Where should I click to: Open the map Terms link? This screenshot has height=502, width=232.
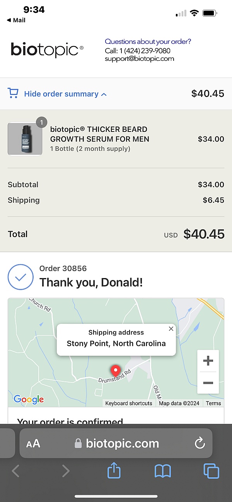(x=213, y=403)
